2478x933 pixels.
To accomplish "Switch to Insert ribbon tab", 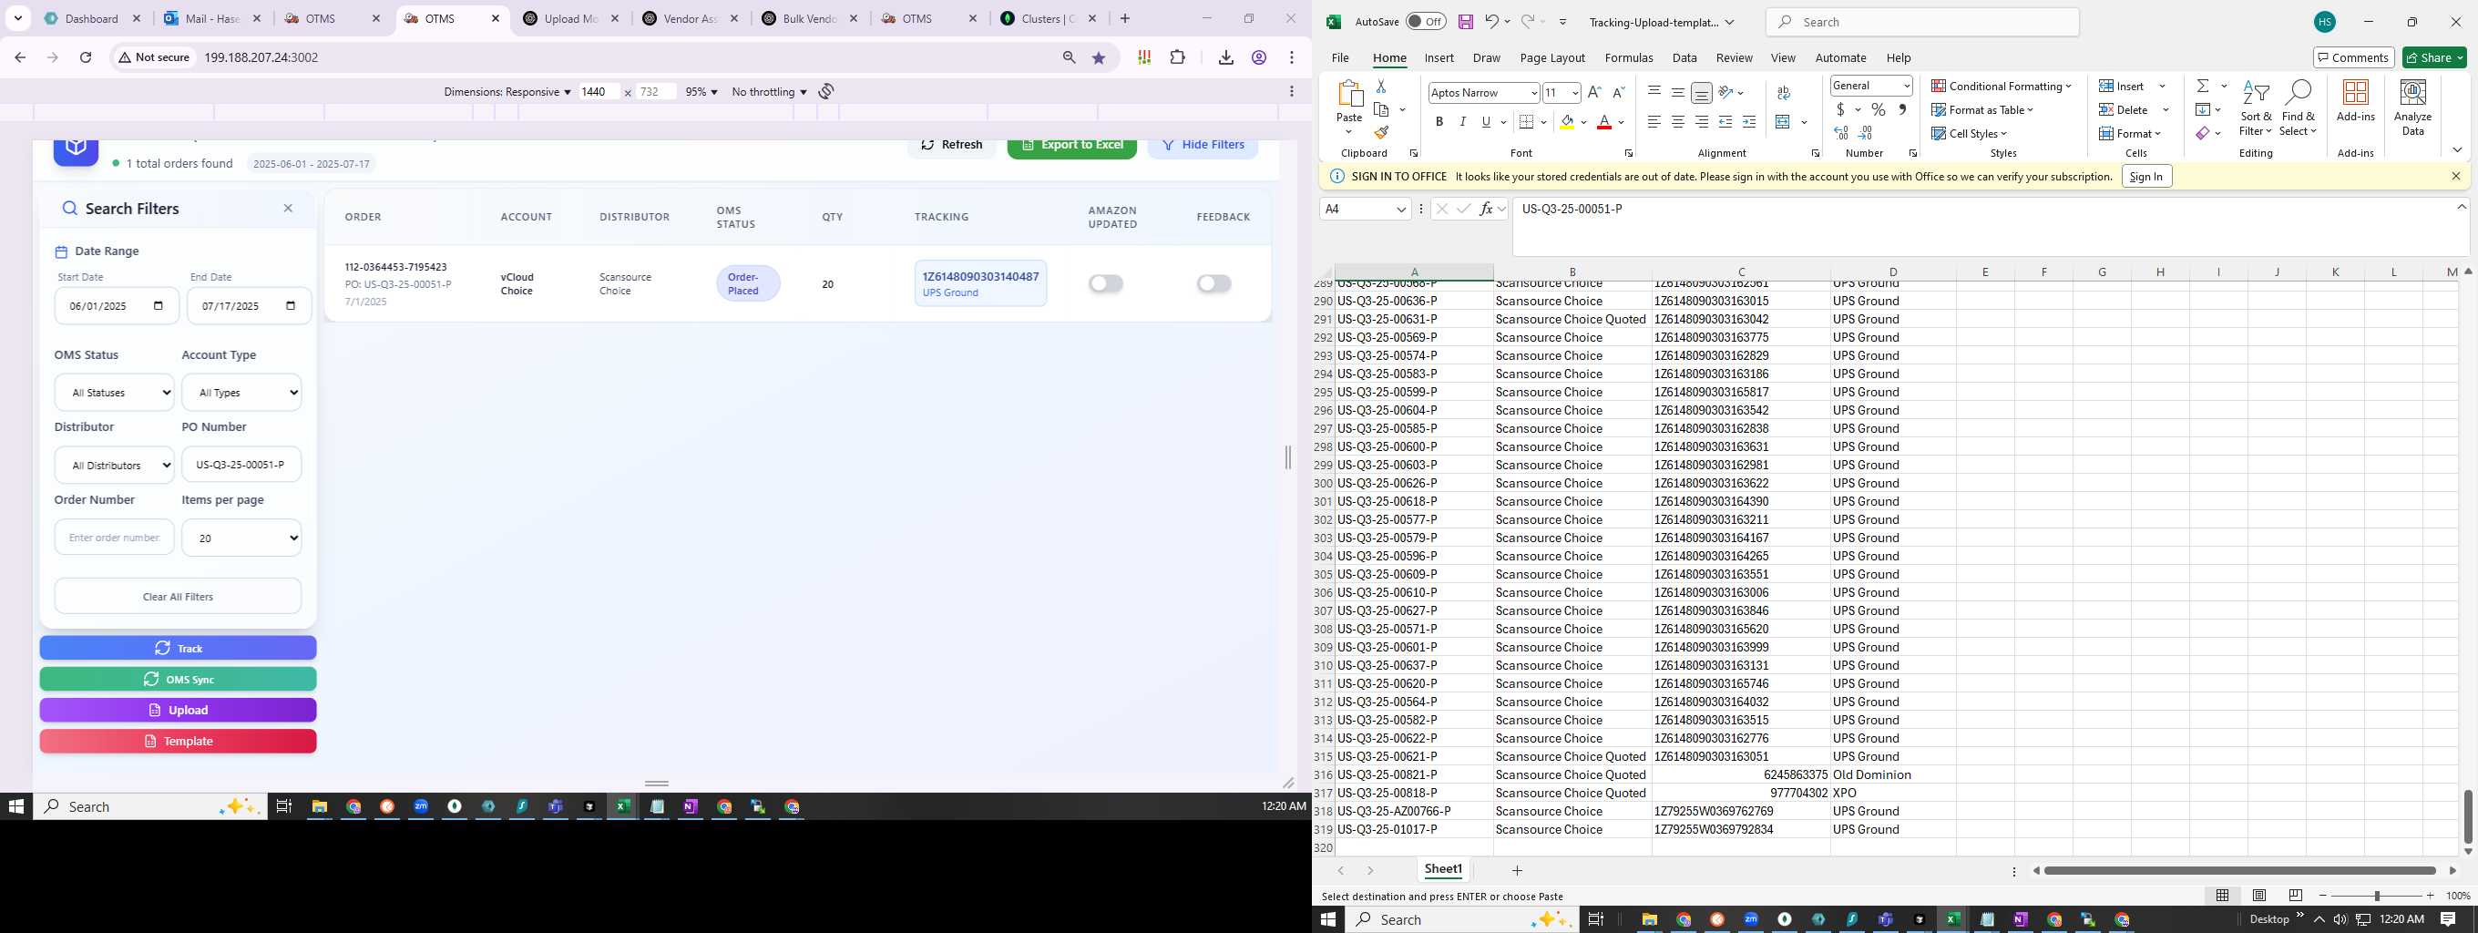I will (x=1439, y=57).
